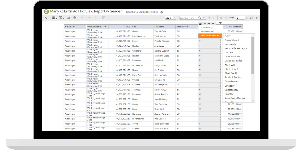Click the Redo arrow
The image size is (300, 150).
[x=89, y=18]
